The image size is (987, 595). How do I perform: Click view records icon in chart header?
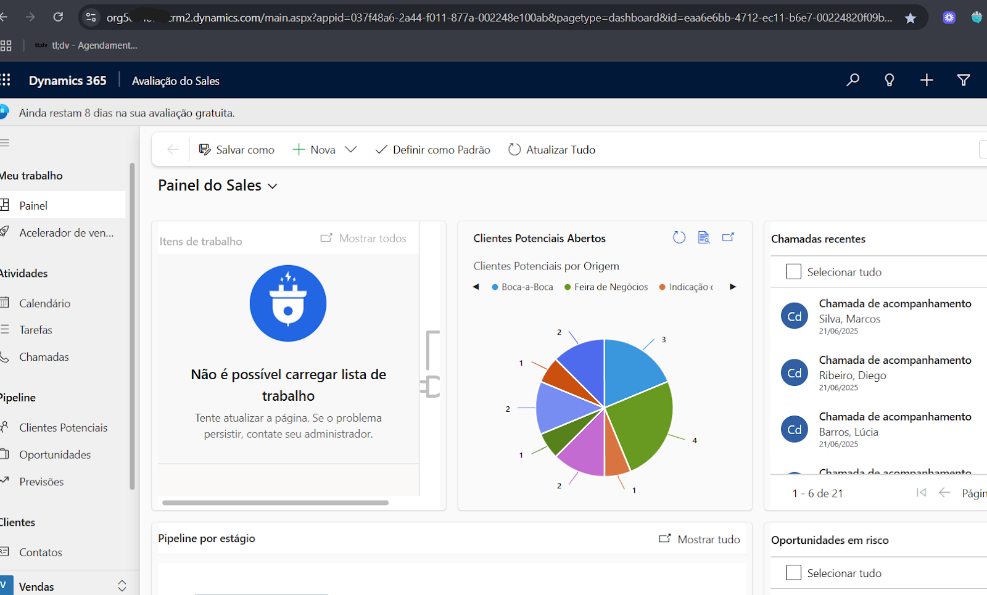point(703,238)
